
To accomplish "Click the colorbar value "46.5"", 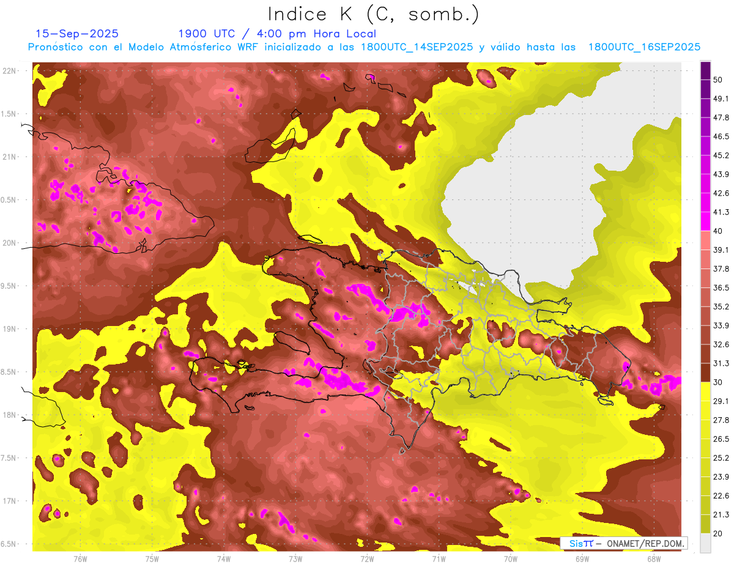I will tap(721, 136).
